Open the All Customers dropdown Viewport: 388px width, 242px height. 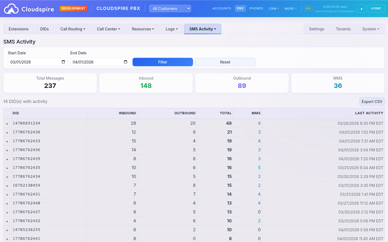tap(170, 8)
